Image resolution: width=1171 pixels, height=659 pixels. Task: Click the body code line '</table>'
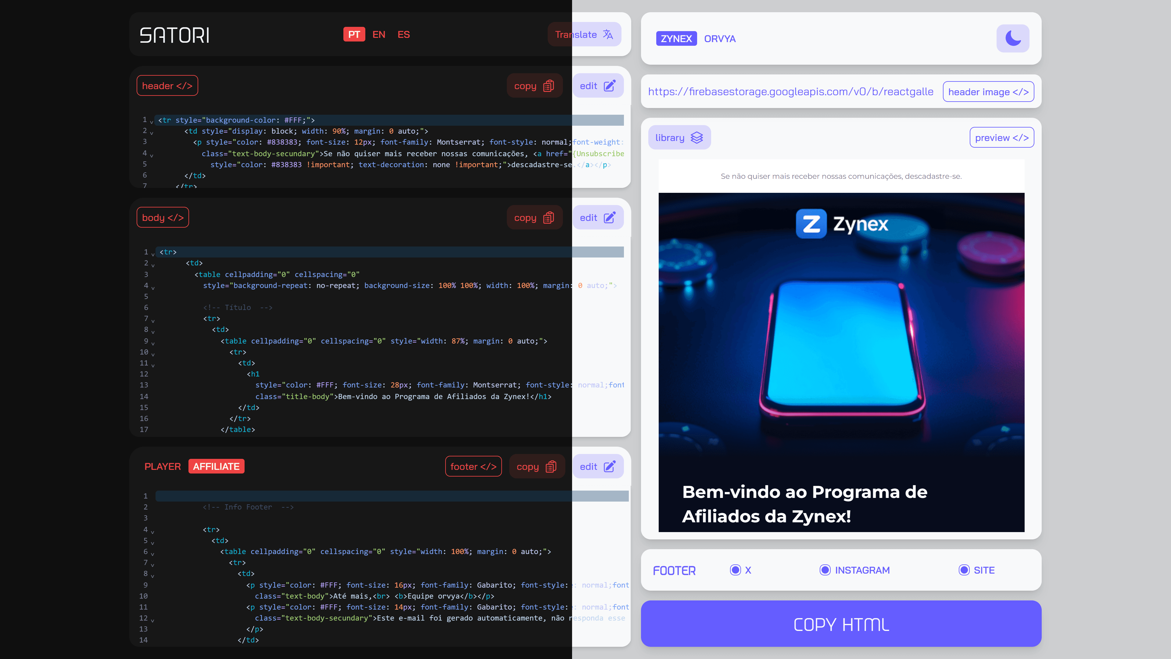[x=237, y=430]
